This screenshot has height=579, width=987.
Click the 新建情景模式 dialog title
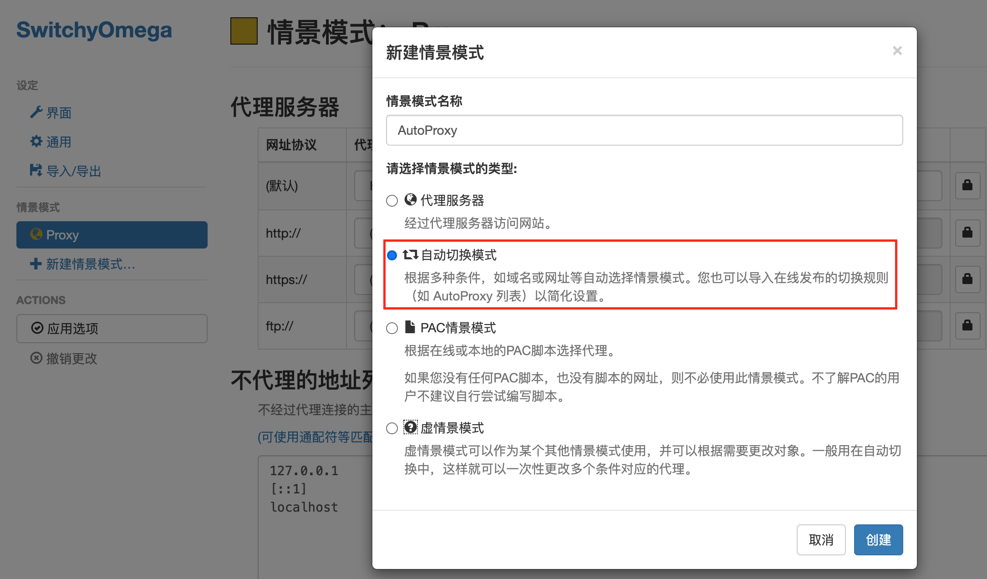435,52
